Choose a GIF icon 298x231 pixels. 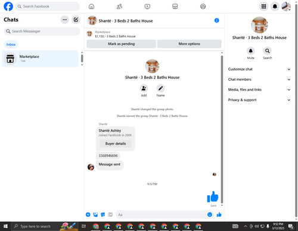coord(110,214)
